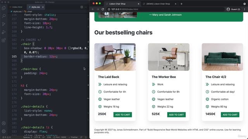Click The Worker Bee title
The height and width of the screenshot is (139, 248).
tap(164, 77)
